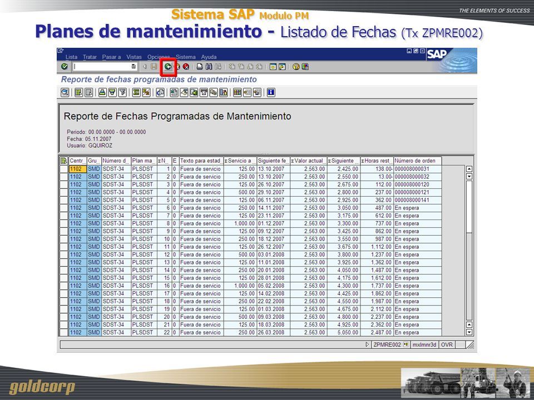Click the 'Número de orden' column header
Screen dimensions: 534x400
click(x=418, y=161)
